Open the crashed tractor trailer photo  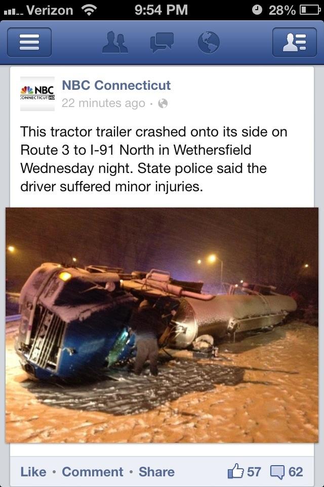[162, 325]
